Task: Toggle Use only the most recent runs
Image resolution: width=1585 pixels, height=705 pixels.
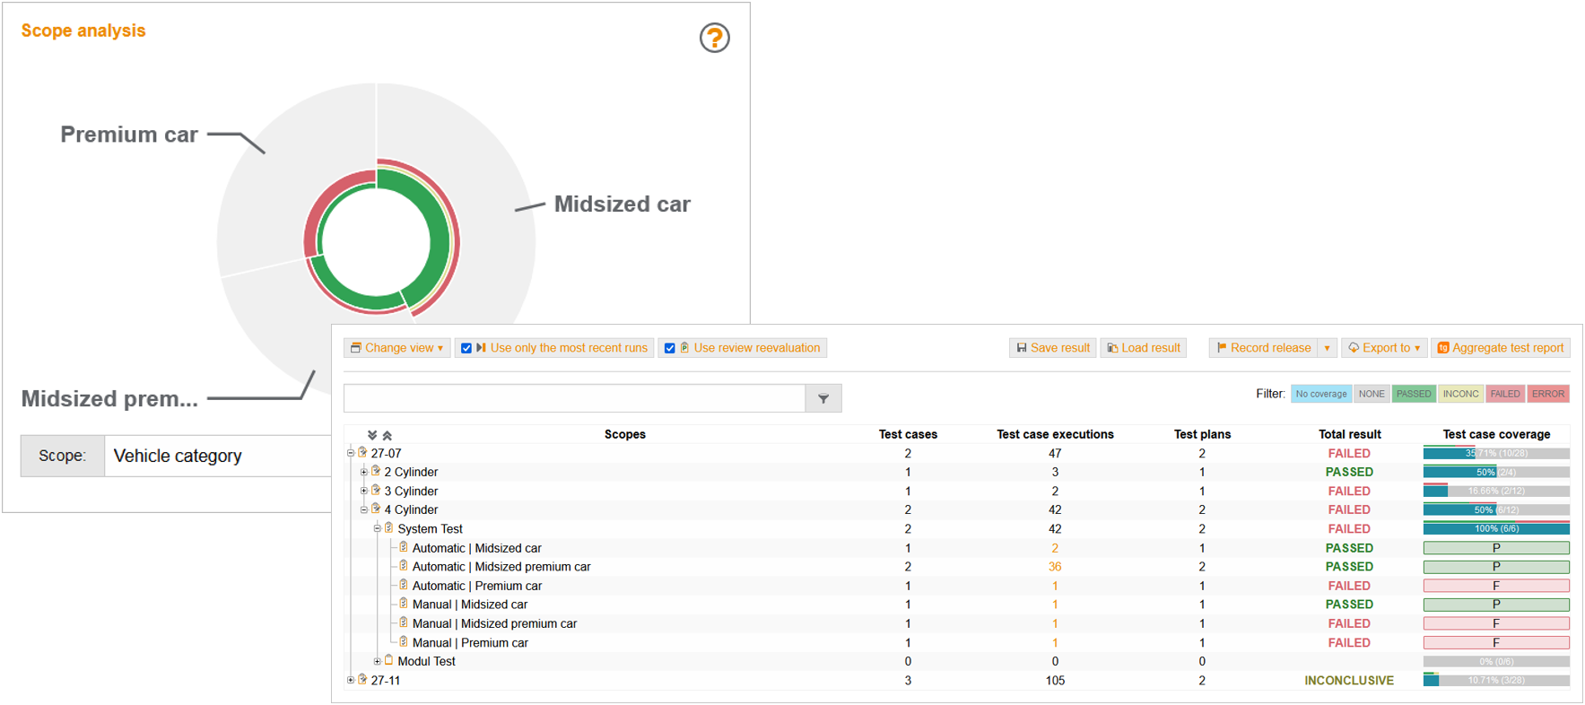Action: (x=466, y=348)
